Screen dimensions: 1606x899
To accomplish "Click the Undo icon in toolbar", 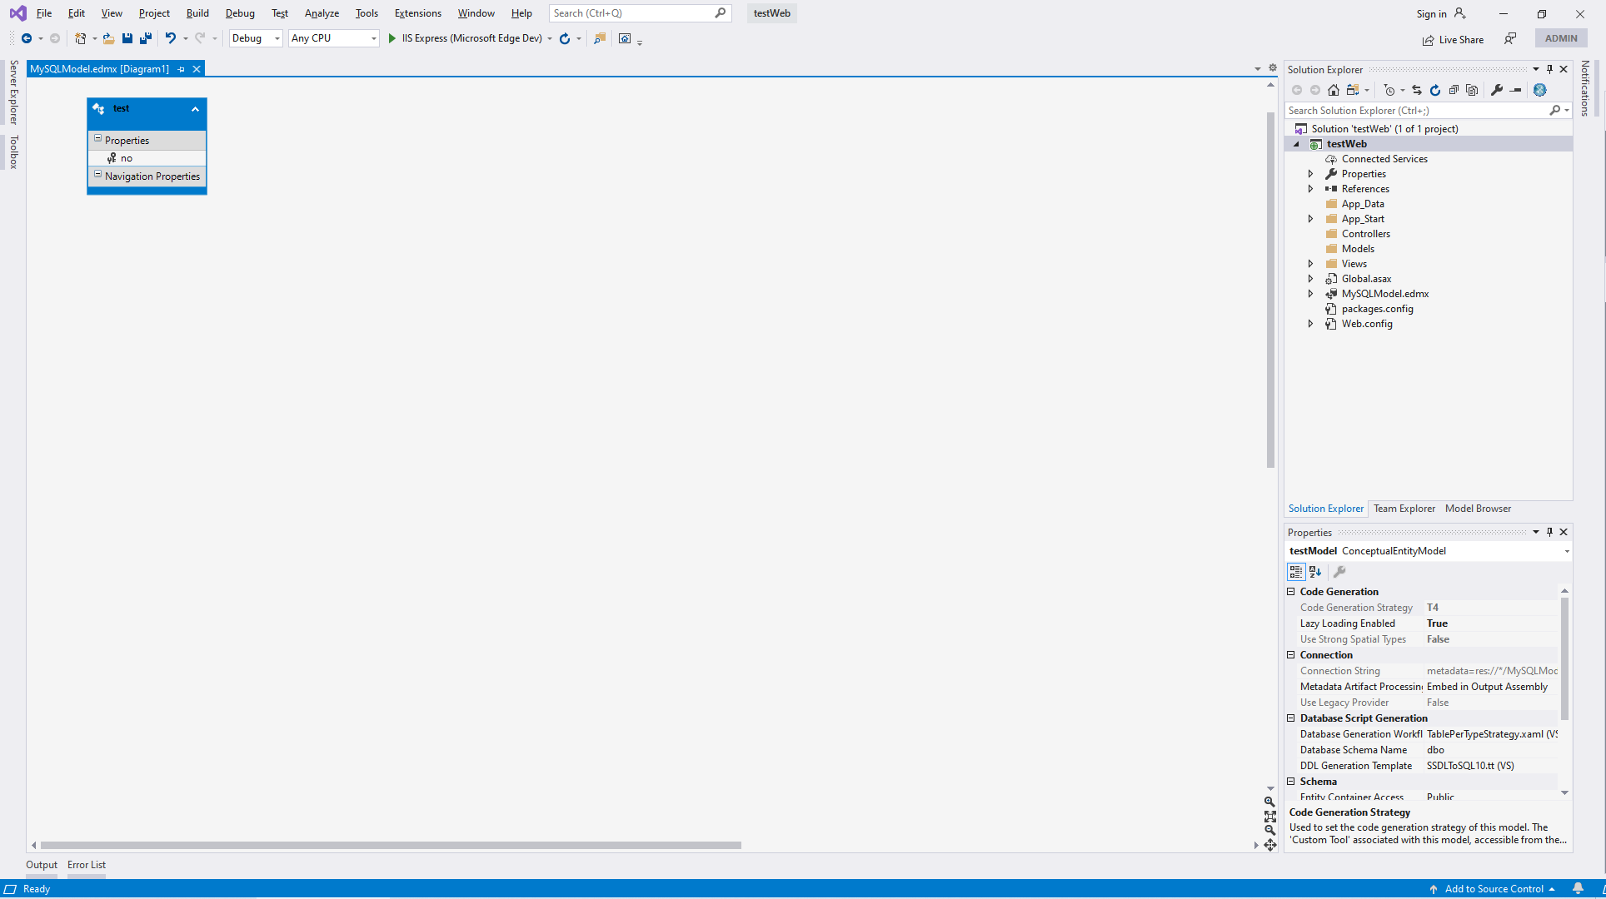I will [170, 38].
